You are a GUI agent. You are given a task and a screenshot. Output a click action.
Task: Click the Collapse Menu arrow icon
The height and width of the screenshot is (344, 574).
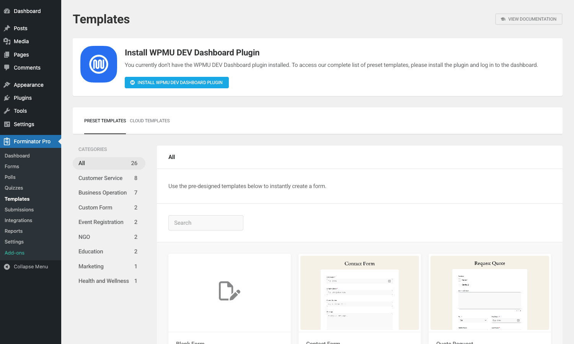(7, 267)
